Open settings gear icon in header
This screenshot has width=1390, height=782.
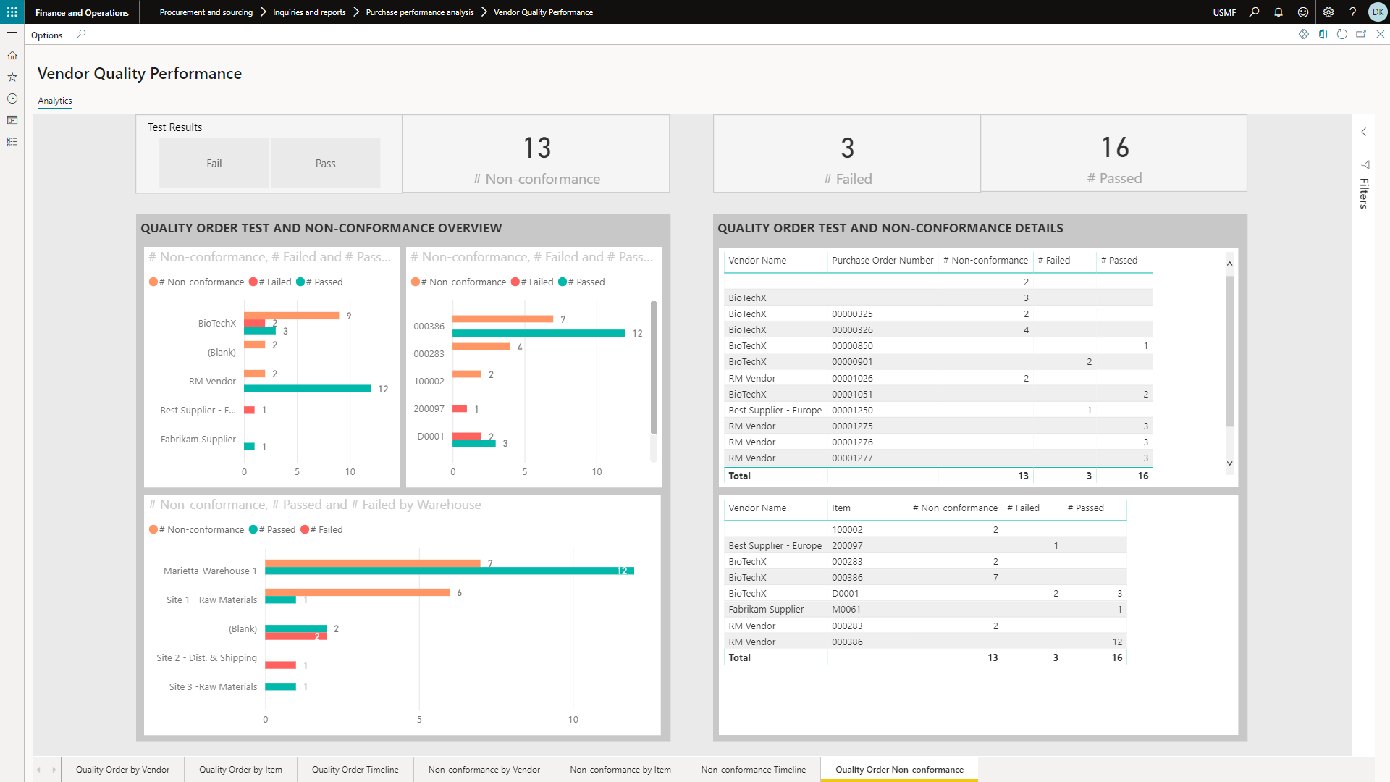pyautogui.click(x=1328, y=12)
